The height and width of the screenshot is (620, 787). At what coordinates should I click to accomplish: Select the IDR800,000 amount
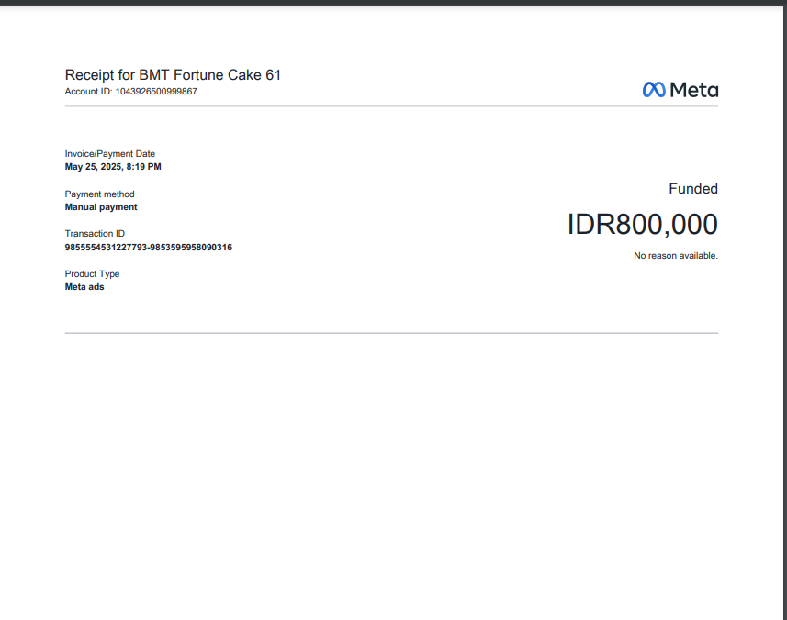point(642,225)
